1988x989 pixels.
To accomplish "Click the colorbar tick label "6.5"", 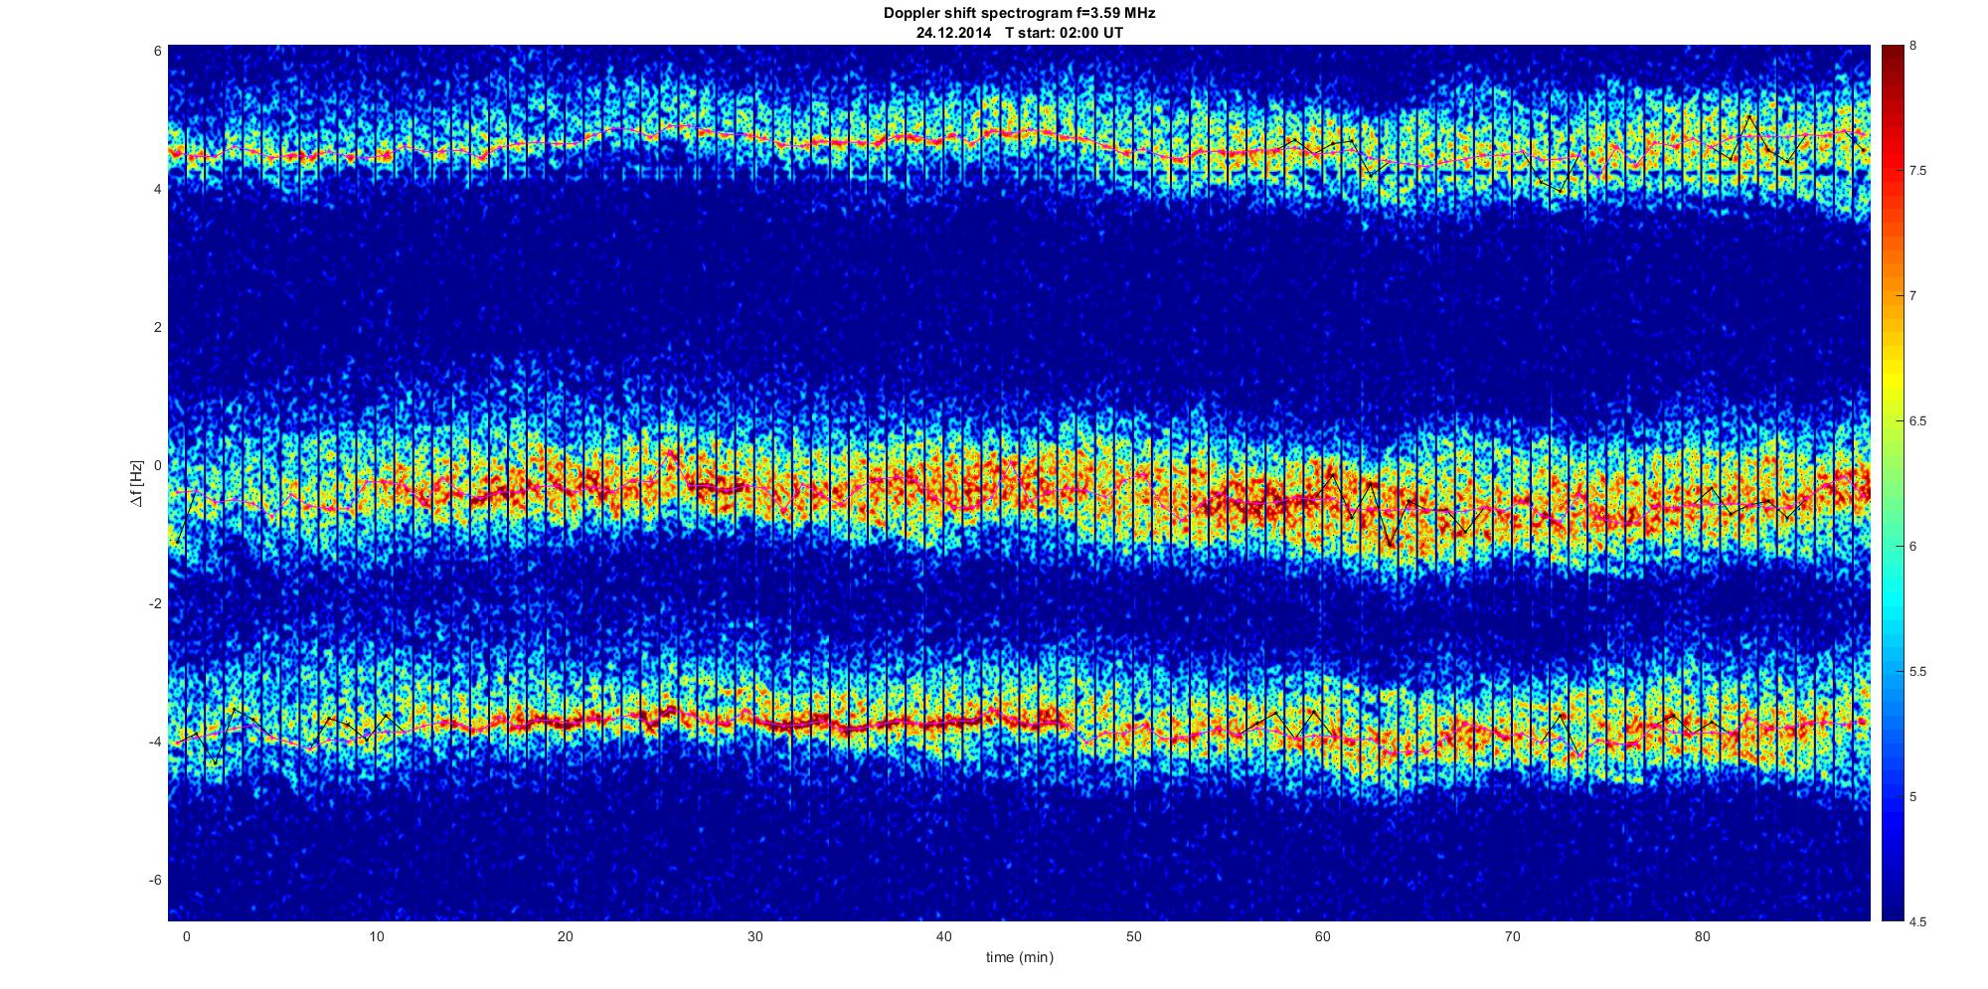I will click(x=1917, y=421).
